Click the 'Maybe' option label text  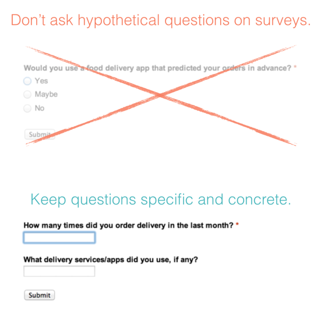(x=46, y=94)
